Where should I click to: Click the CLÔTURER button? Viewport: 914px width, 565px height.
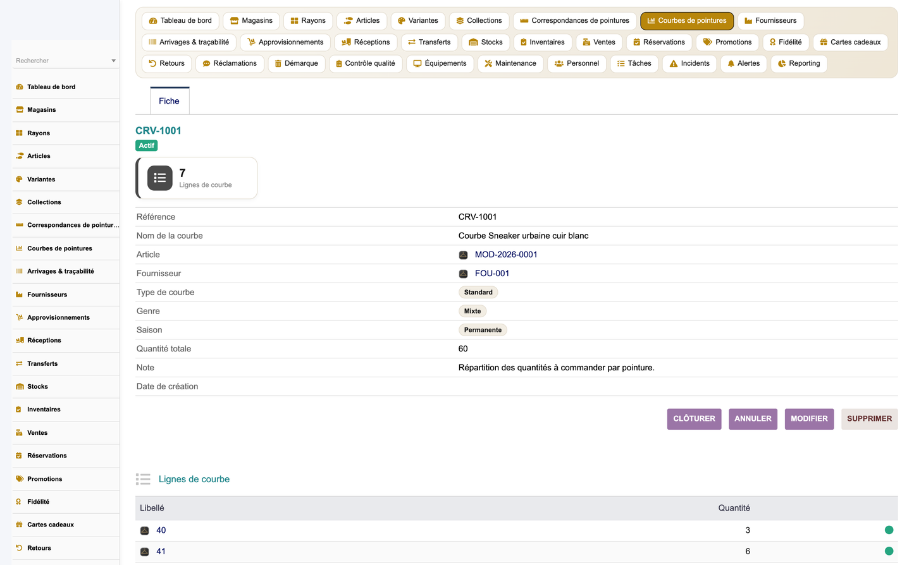coord(694,419)
